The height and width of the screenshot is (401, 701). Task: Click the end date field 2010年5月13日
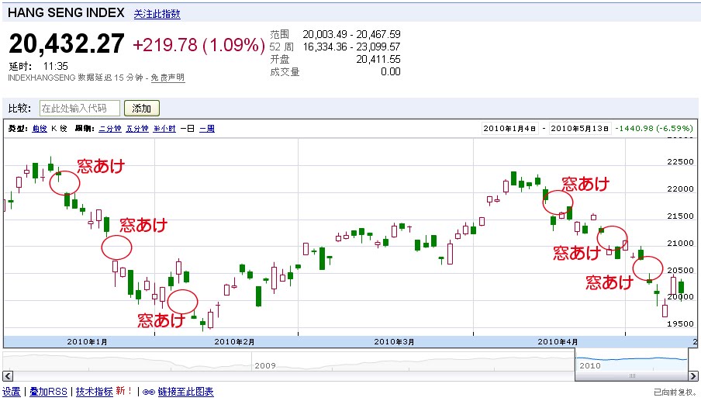coord(579,128)
